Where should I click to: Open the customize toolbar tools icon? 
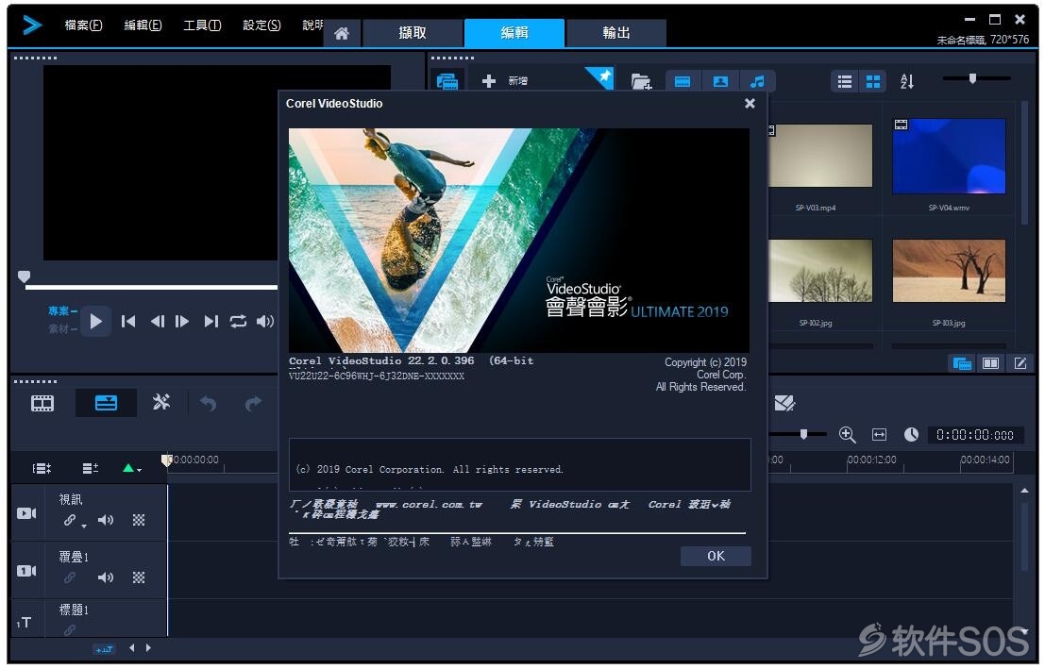[161, 402]
